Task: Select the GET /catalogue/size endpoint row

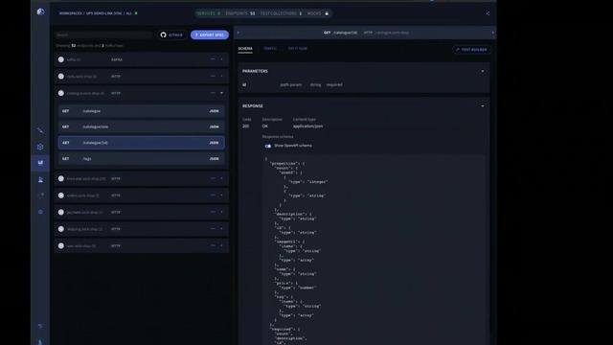Action: click(142, 126)
